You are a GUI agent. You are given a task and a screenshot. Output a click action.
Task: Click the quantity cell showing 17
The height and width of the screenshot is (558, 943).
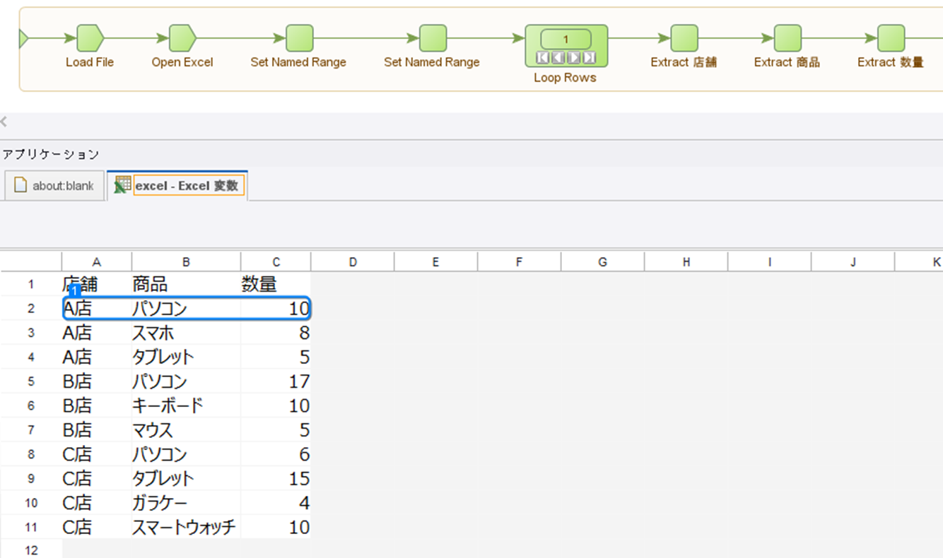(x=276, y=381)
